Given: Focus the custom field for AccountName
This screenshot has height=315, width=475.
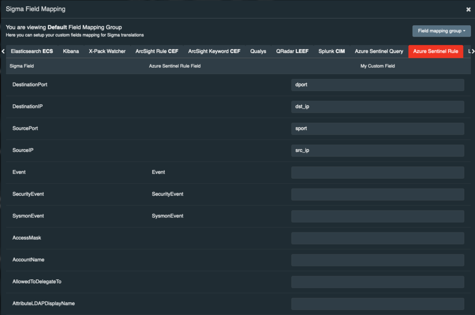Looking at the screenshot, I should coord(377,260).
